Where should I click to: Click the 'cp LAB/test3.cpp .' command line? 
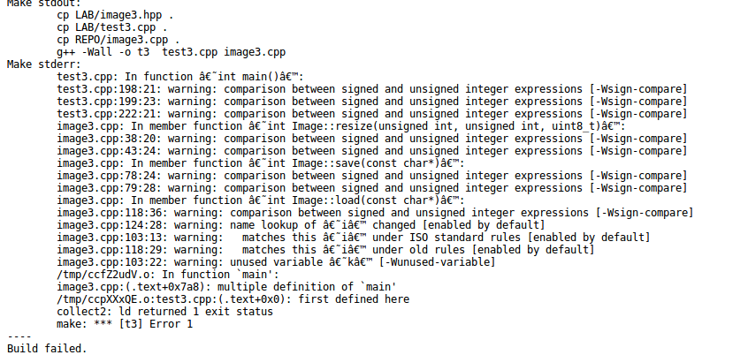click(112, 27)
